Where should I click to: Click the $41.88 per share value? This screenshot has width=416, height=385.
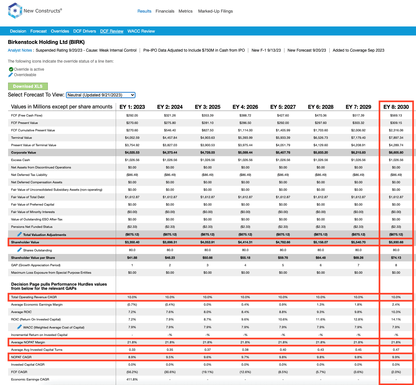[x=132, y=258]
